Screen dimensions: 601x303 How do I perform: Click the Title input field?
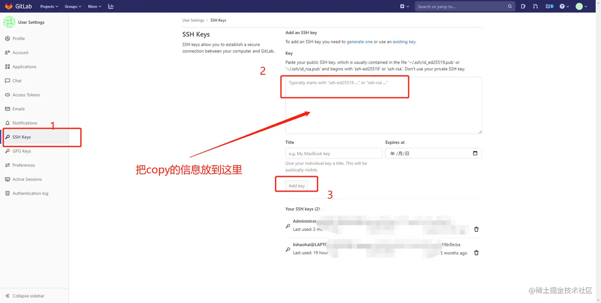[333, 153]
